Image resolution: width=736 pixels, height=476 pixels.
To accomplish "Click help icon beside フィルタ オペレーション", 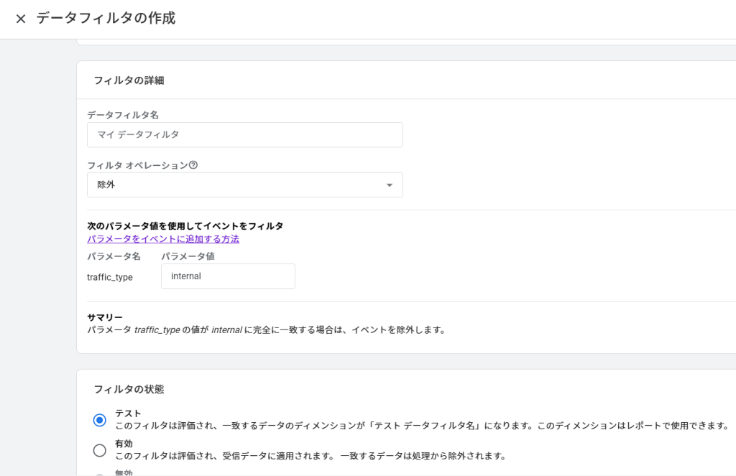I will tap(193, 164).
